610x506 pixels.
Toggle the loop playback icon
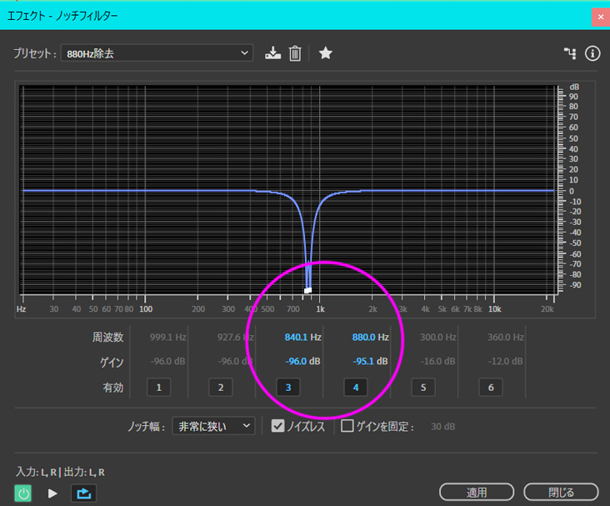point(83,493)
